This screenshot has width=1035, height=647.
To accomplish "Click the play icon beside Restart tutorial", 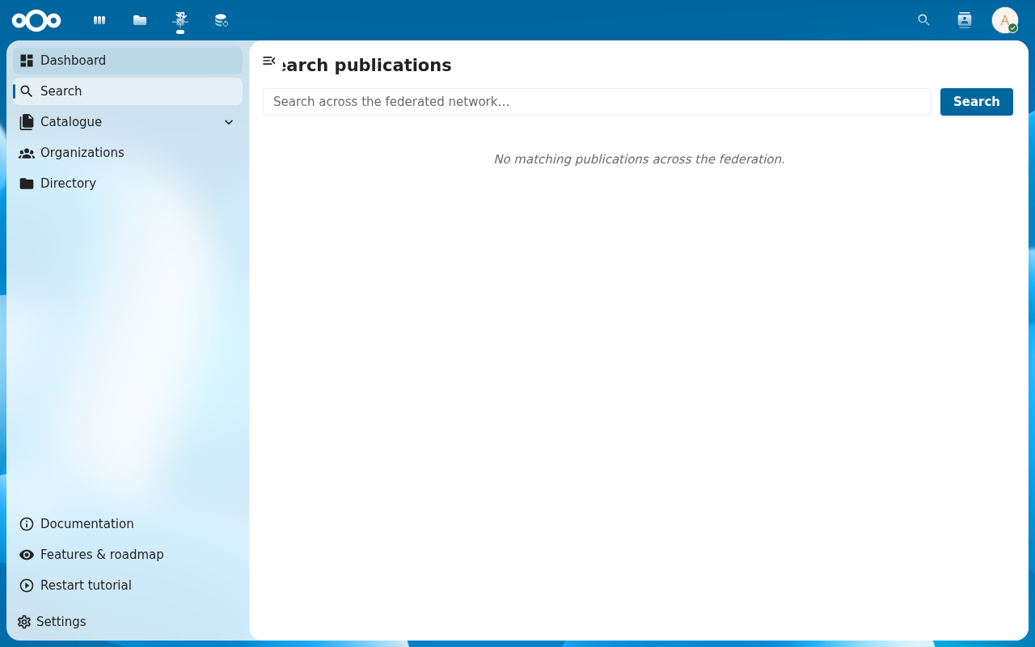I will point(27,586).
